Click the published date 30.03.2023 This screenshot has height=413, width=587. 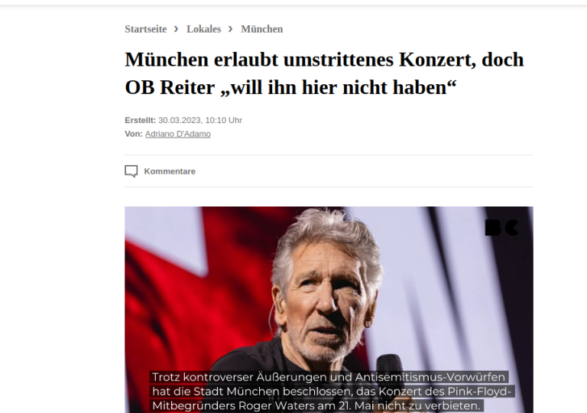pyautogui.click(x=200, y=120)
